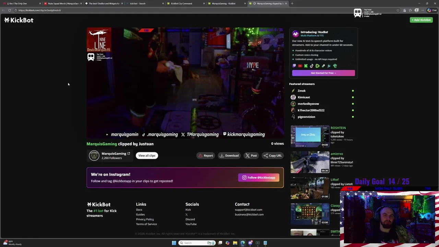Click the main clip video player
Image resolution: width=439 pixels, height=247 pixels.
click(x=185, y=83)
